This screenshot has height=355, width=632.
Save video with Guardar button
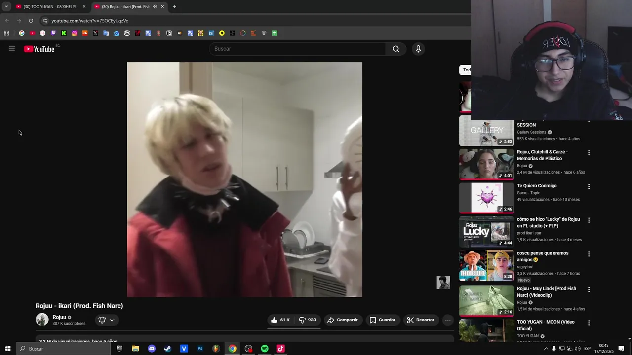coord(383,320)
